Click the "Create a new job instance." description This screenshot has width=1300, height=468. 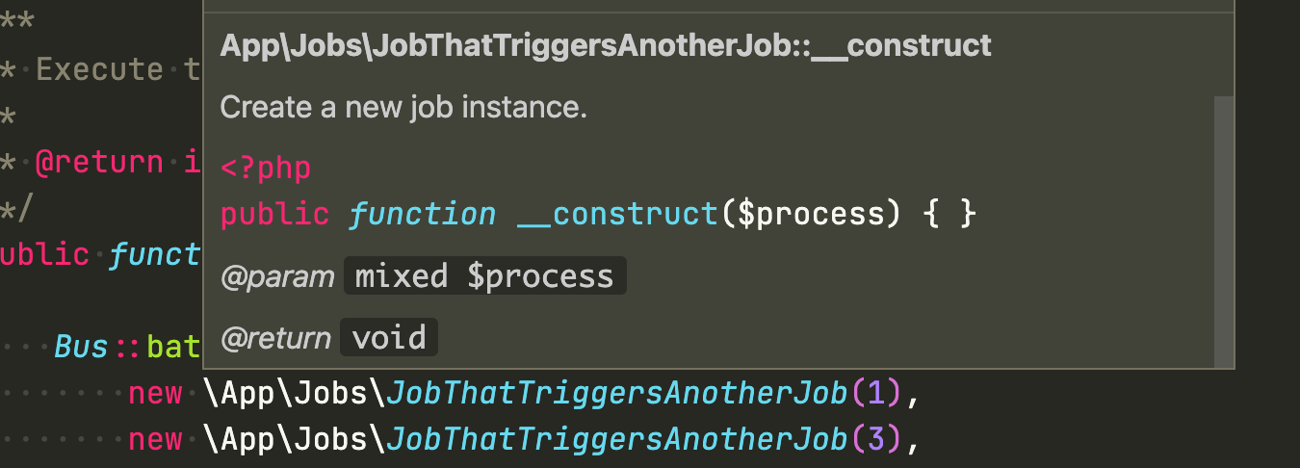(403, 107)
